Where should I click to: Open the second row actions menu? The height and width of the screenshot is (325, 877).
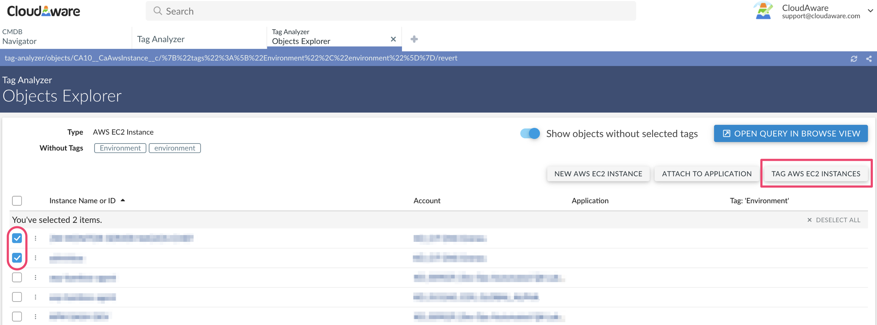pyautogui.click(x=36, y=258)
